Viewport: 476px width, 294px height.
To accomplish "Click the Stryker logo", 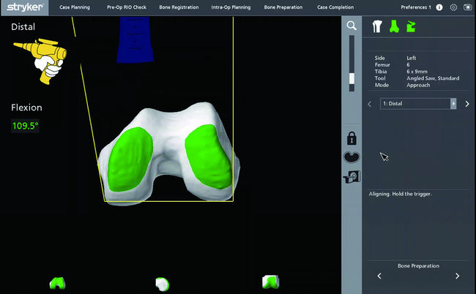I will pyautogui.click(x=25, y=7).
